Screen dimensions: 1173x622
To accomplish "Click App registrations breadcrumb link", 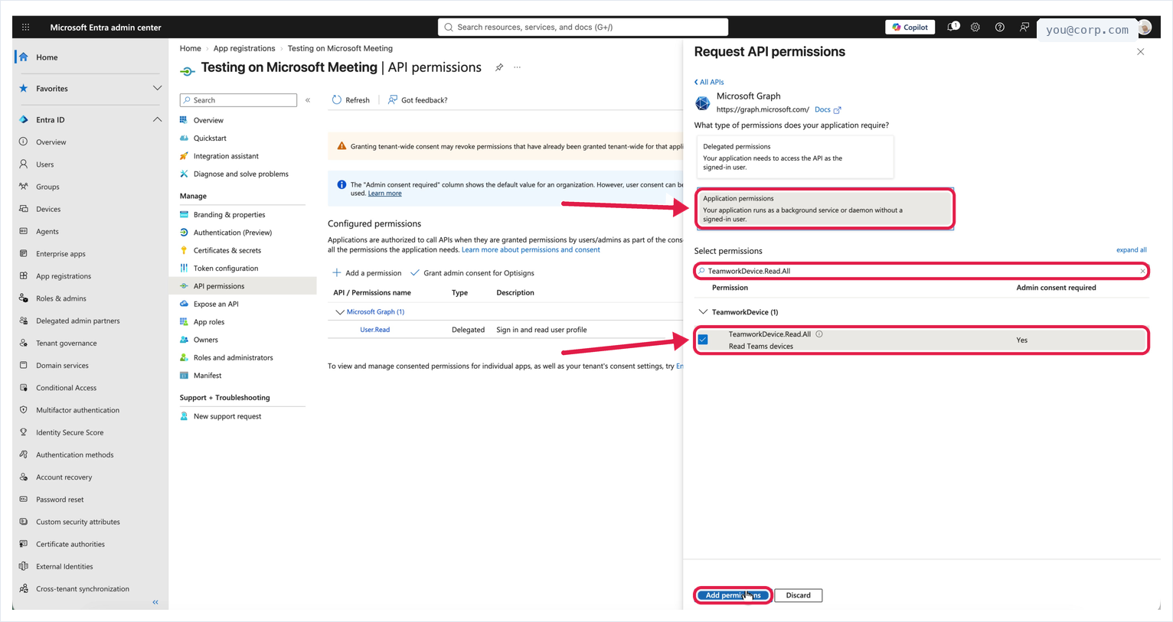I will point(244,48).
